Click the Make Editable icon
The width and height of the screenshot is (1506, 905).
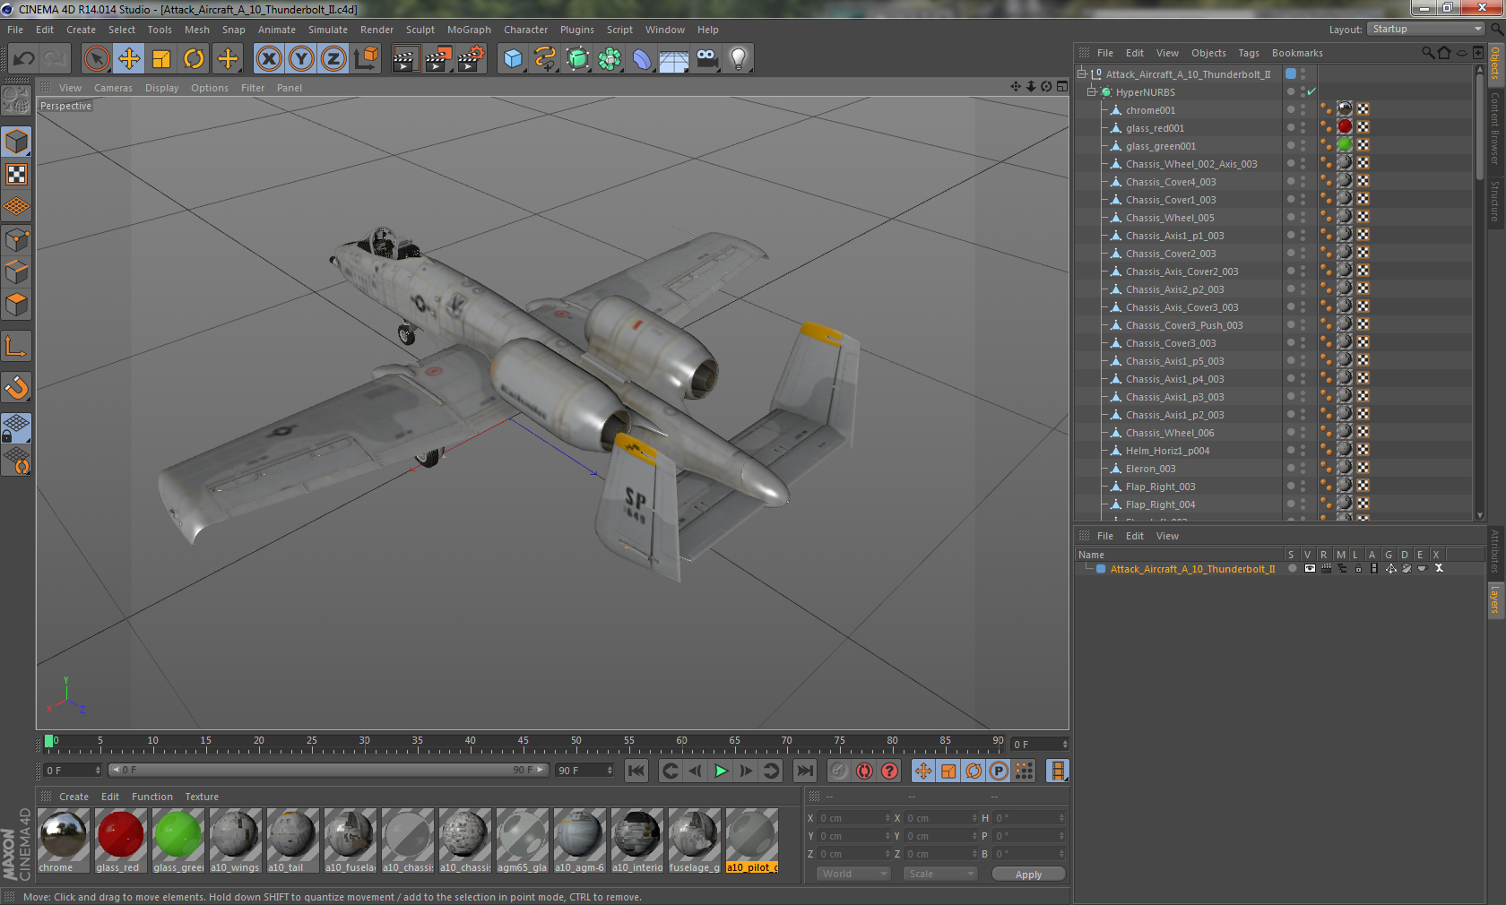pos(16,100)
